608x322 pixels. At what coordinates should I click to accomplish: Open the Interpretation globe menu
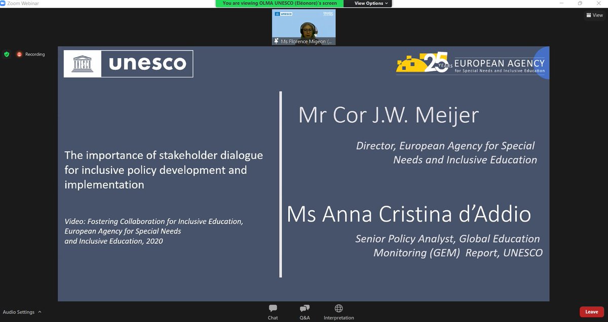click(x=339, y=312)
